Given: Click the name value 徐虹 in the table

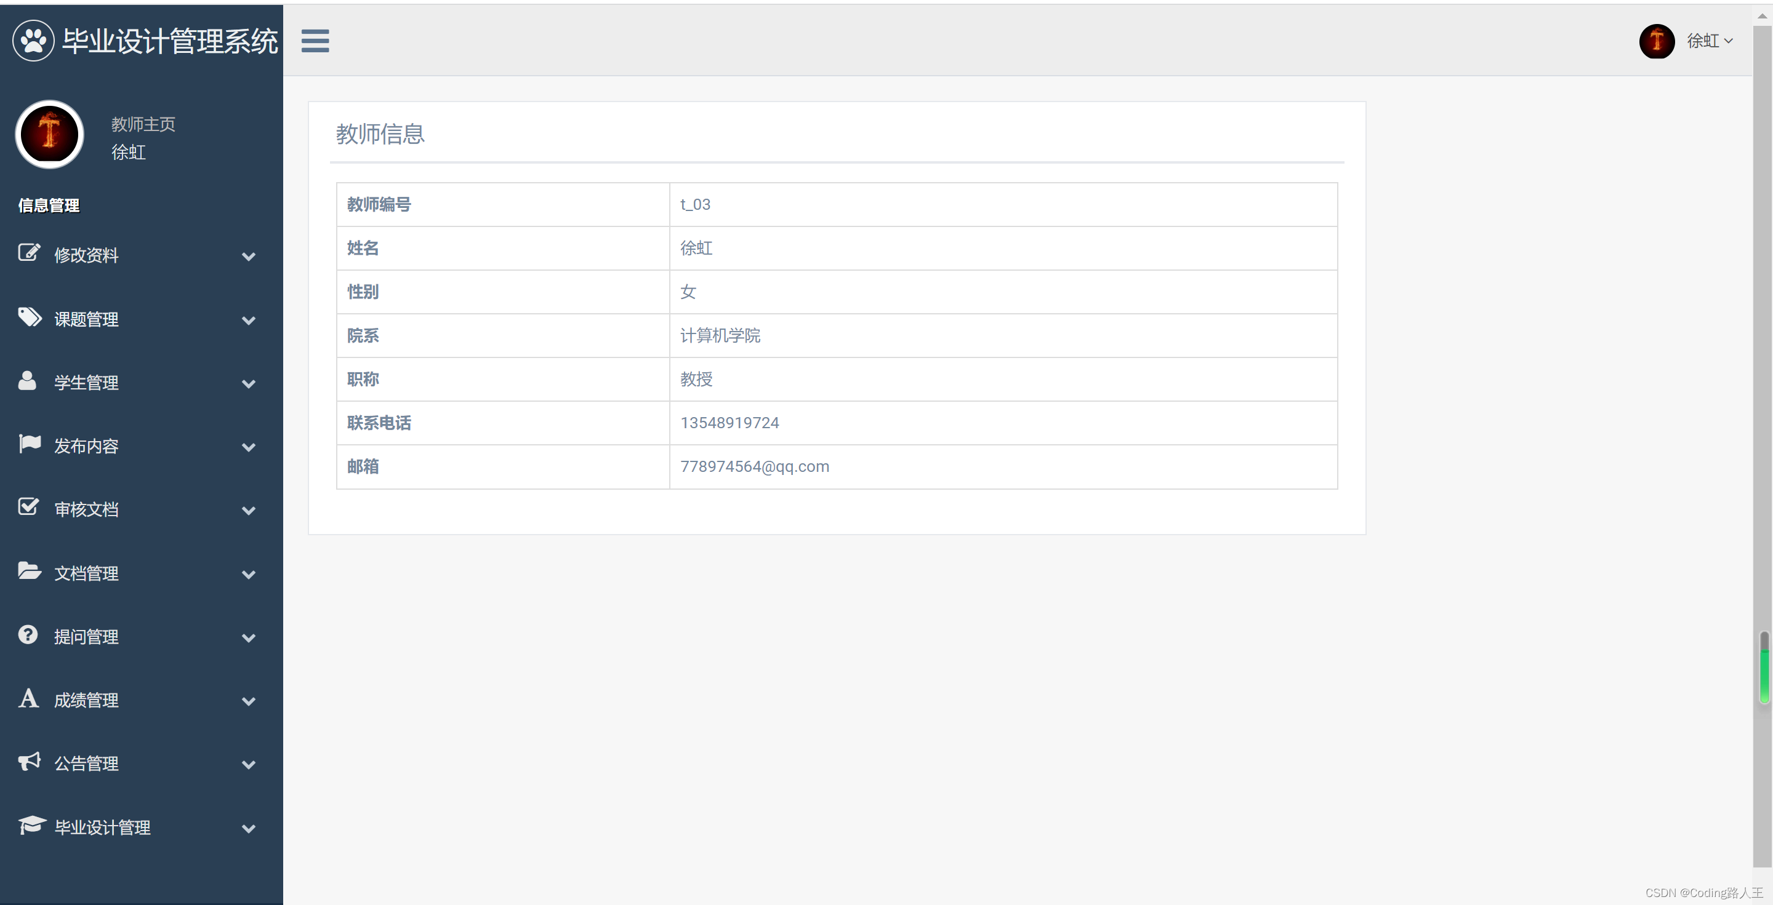Looking at the screenshot, I should (x=696, y=249).
